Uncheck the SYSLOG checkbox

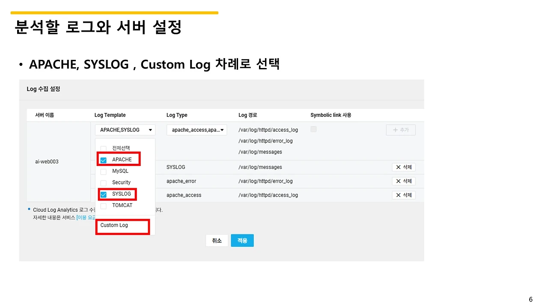tap(103, 195)
